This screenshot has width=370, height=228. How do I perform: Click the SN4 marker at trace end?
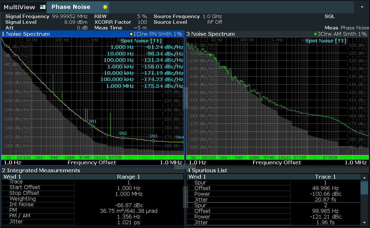click(183, 142)
